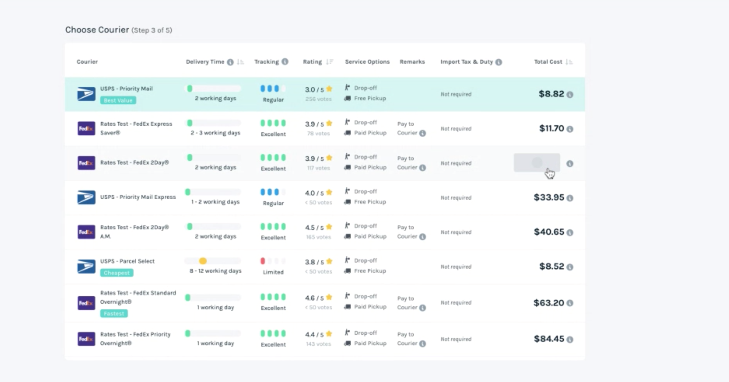Click the Choose Courier heading
This screenshot has width=729, height=382.
pos(97,30)
